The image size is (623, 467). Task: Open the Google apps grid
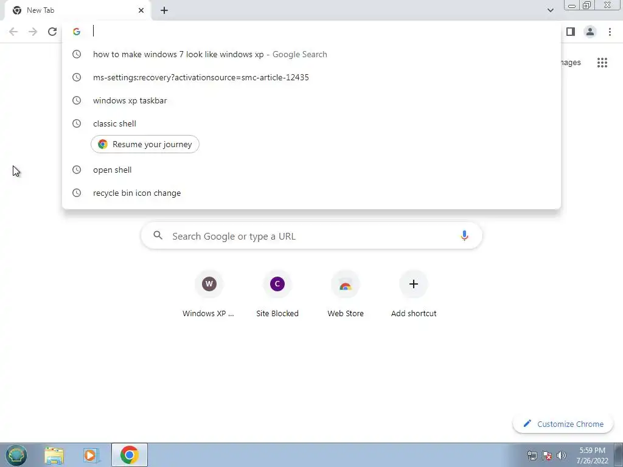click(x=602, y=63)
